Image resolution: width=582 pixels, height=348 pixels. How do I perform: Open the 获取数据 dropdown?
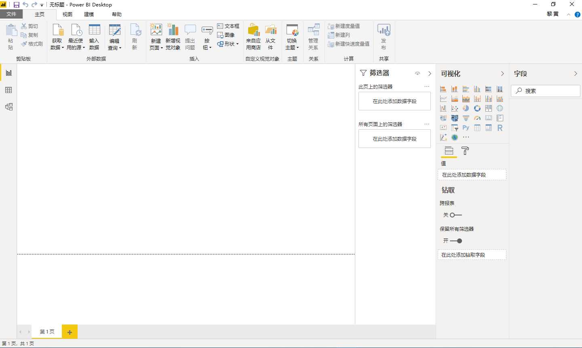tap(57, 37)
